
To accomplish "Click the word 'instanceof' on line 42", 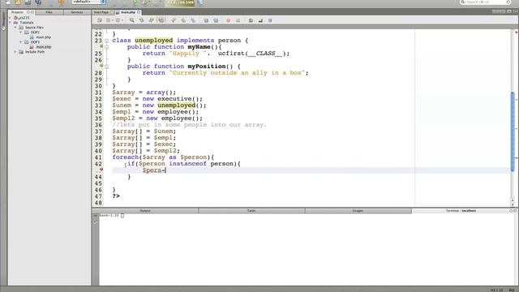I will click(187, 164).
